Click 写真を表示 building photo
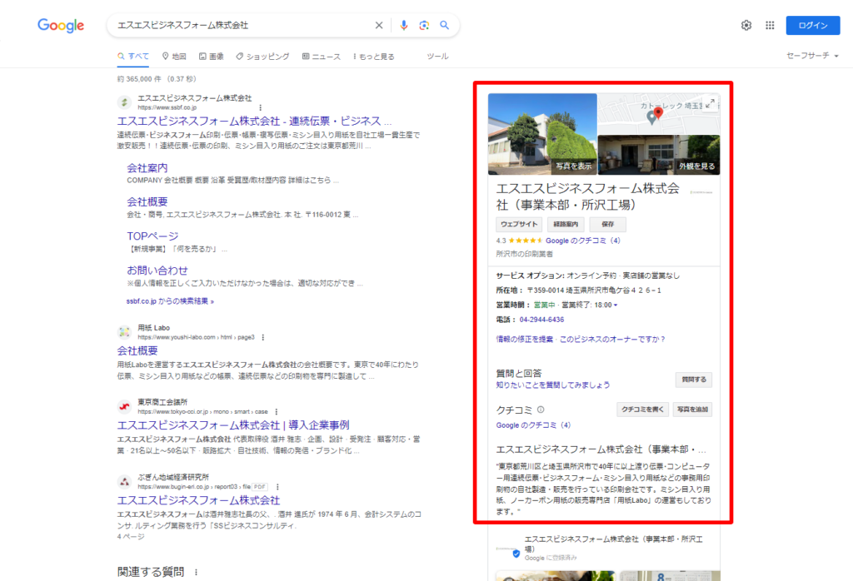This screenshot has width=853, height=581. pyautogui.click(x=542, y=134)
